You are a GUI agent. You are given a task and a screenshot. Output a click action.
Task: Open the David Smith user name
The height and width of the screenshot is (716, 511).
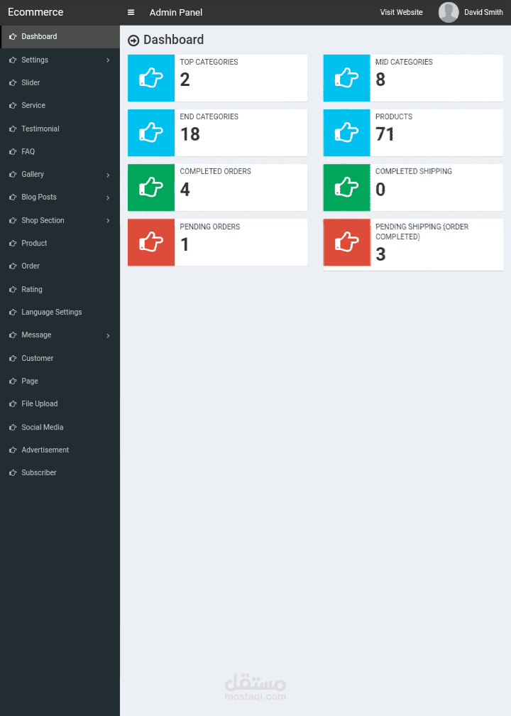pos(483,12)
